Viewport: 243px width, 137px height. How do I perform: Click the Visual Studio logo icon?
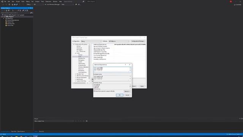[2, 2]
